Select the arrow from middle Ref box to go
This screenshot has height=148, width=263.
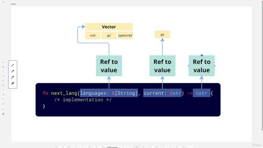[162, 47]
